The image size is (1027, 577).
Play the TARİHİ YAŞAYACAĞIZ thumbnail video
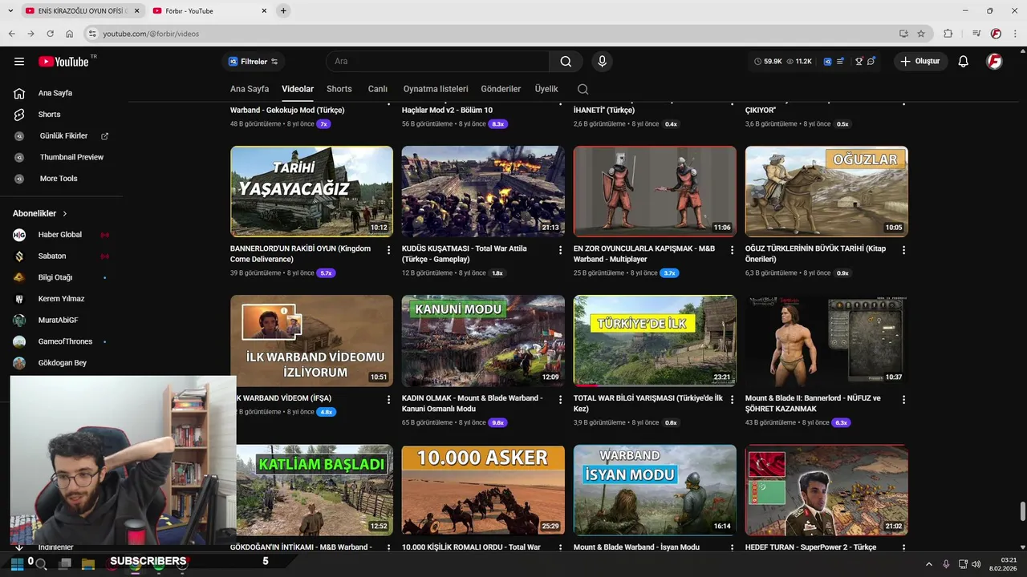[311, 192]
